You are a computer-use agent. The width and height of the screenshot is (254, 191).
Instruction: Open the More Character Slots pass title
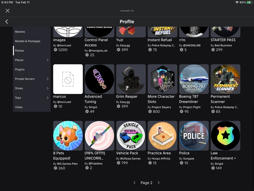tap(161, 99)
